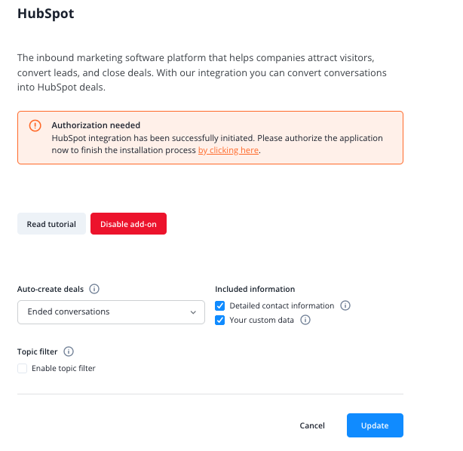Click the blue Update button
Image resolution: width=463 pixels, height=451 pixels.
click(x=375, y=425)
